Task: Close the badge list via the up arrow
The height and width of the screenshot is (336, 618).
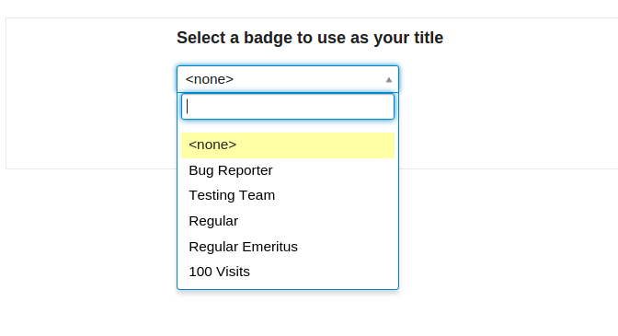Action: click(x=389, y=80)
